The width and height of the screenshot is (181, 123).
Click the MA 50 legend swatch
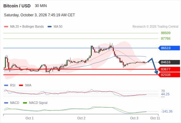(x=50, y=27)
